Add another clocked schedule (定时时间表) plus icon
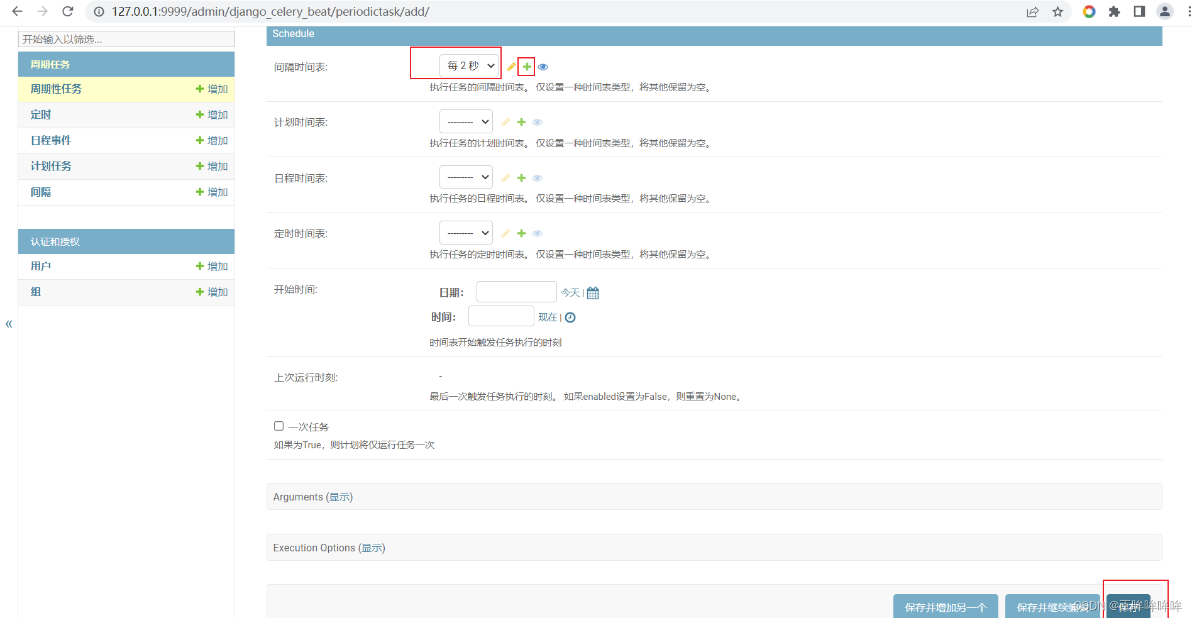1192x618 pixels. [521, 233]
